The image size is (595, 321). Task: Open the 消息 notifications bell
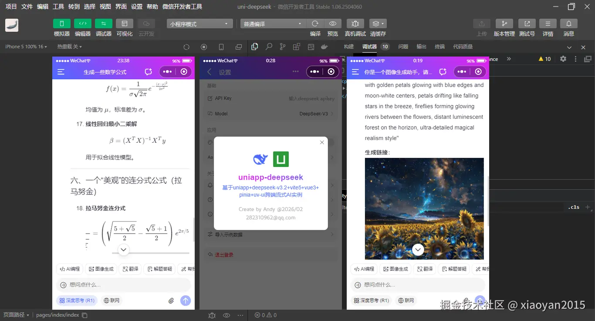[x=569, y=23]
